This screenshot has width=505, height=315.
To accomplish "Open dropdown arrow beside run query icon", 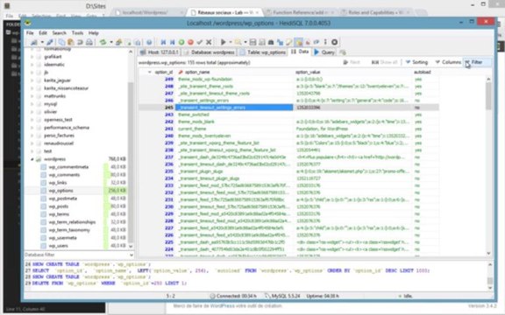I will (231, 42).
